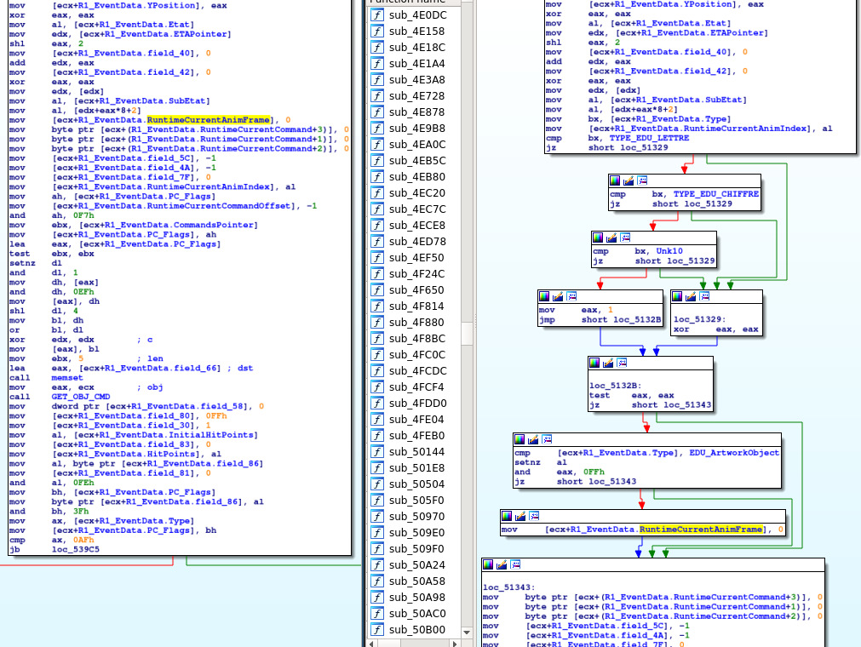Screen dimensions: 861x647
Task: Click the Unk10 operand in the graph node
Action: (669, 251)
